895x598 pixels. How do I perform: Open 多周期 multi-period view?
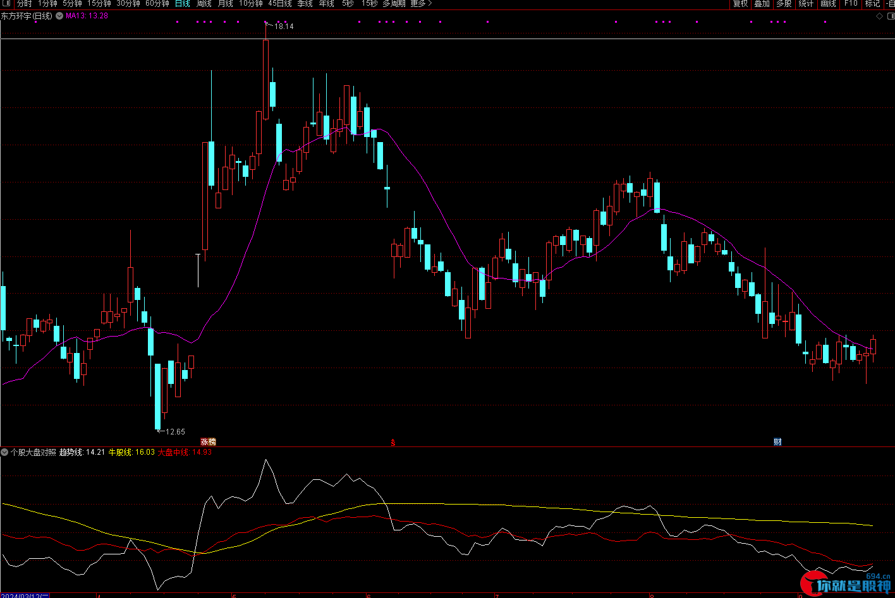click(x=394, y=3)
